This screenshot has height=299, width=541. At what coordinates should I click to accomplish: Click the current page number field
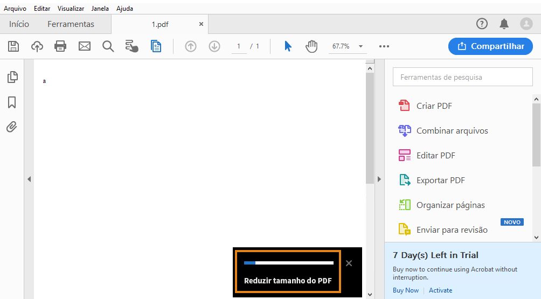click(239, 46)
